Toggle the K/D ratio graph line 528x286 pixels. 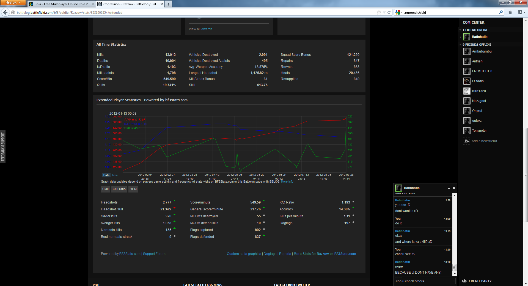[x=119, y=189]
